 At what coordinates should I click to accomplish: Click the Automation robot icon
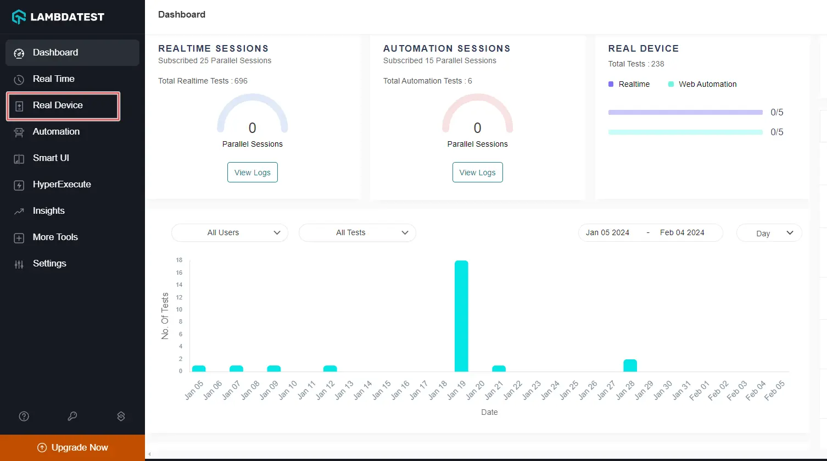19,132
